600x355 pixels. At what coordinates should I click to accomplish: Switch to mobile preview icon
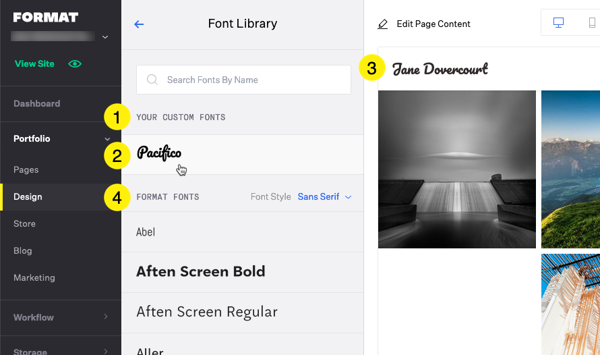click(x=592, y=23)
